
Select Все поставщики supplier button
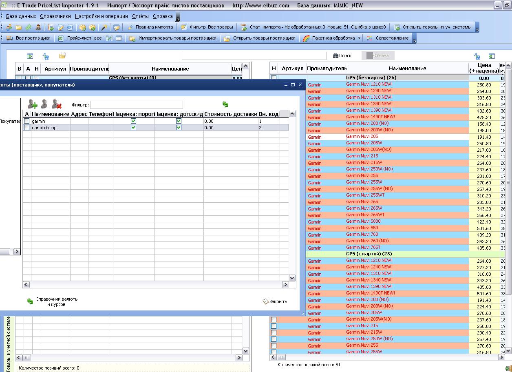tap(29, 38)
